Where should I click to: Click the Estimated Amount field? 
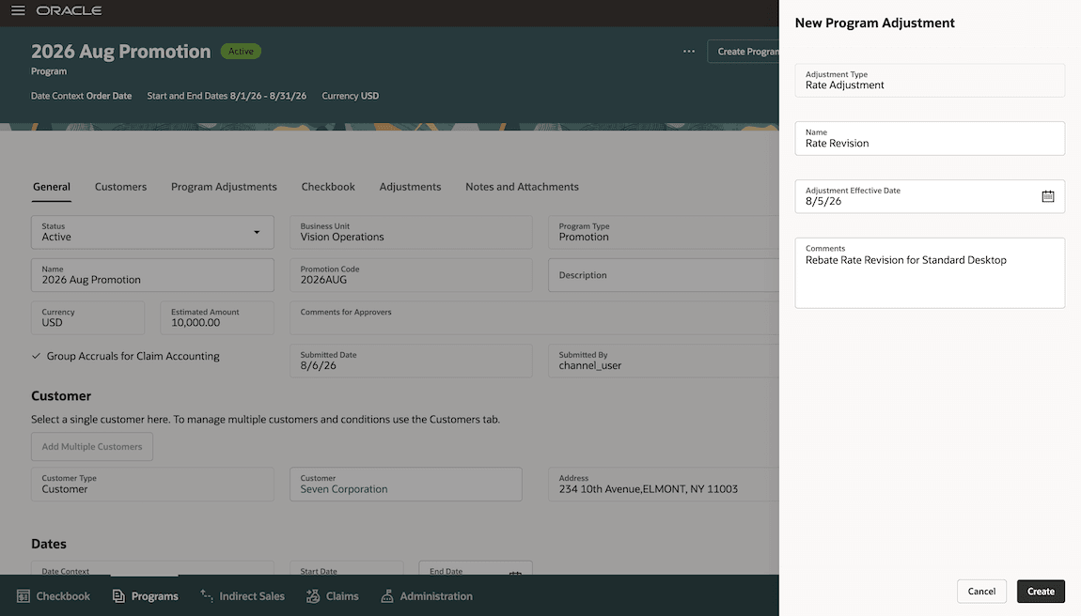click(x=217, y=317)
